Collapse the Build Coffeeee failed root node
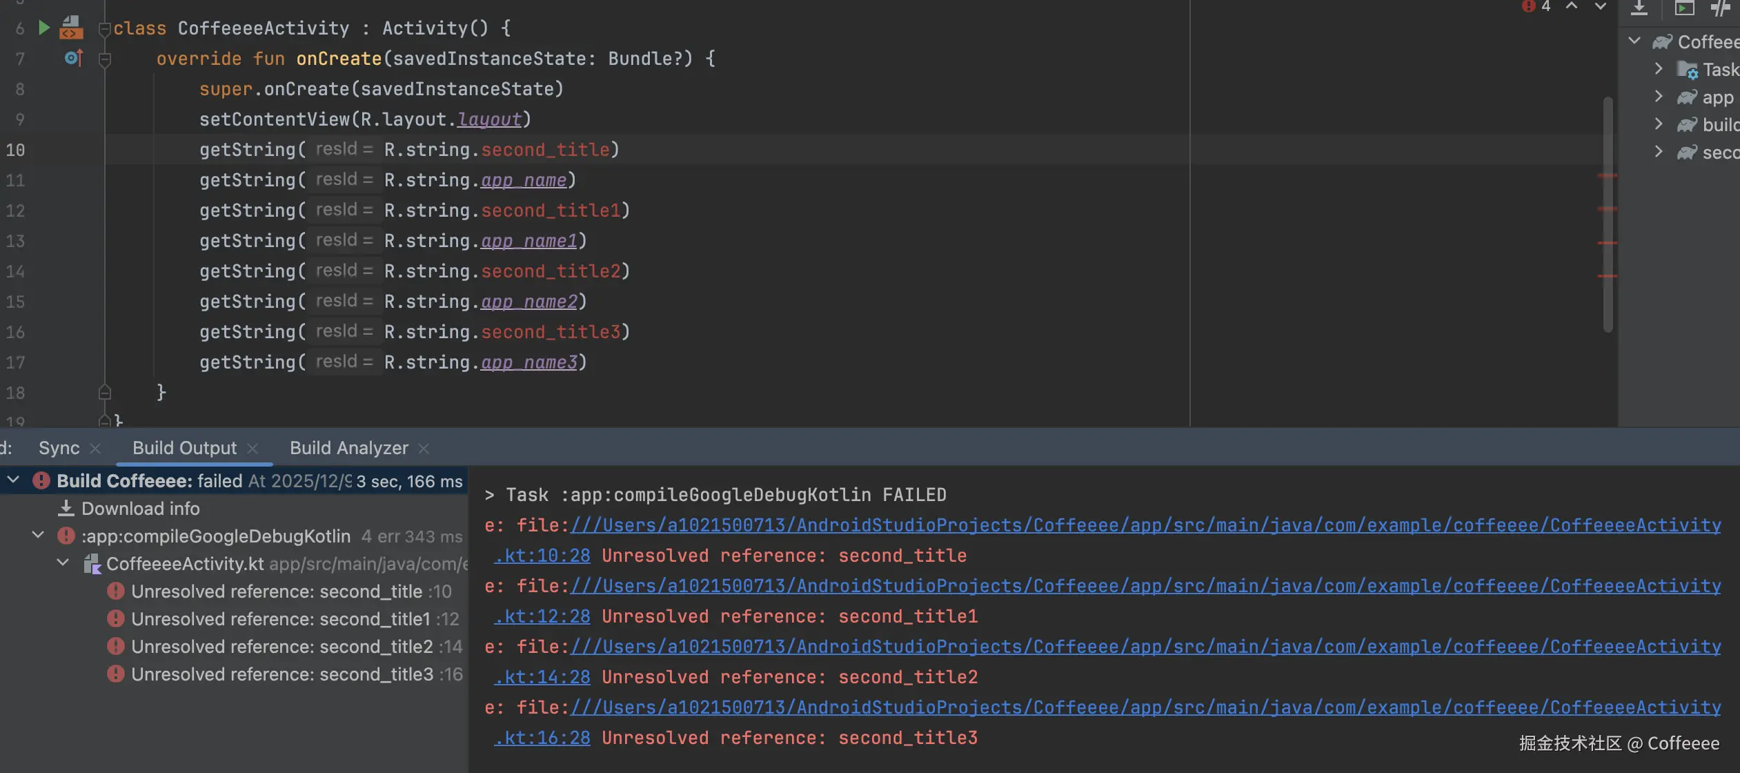Screen dimensions: 1740x773 pos(13,480)
